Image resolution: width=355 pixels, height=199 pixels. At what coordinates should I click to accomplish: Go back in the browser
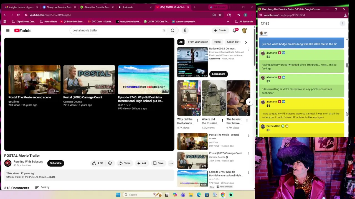pos(5,15)
